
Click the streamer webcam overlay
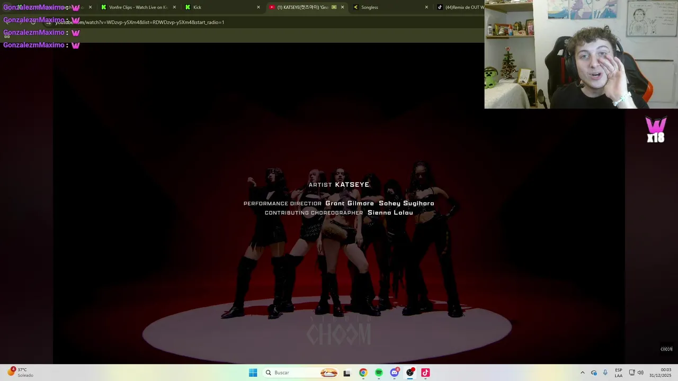(581, 54)
